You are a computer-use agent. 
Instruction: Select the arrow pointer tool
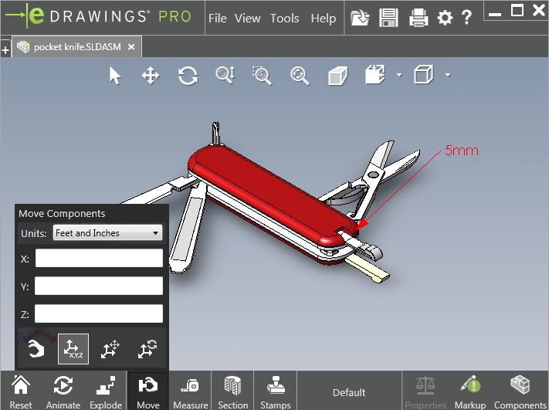pos(115,76)
